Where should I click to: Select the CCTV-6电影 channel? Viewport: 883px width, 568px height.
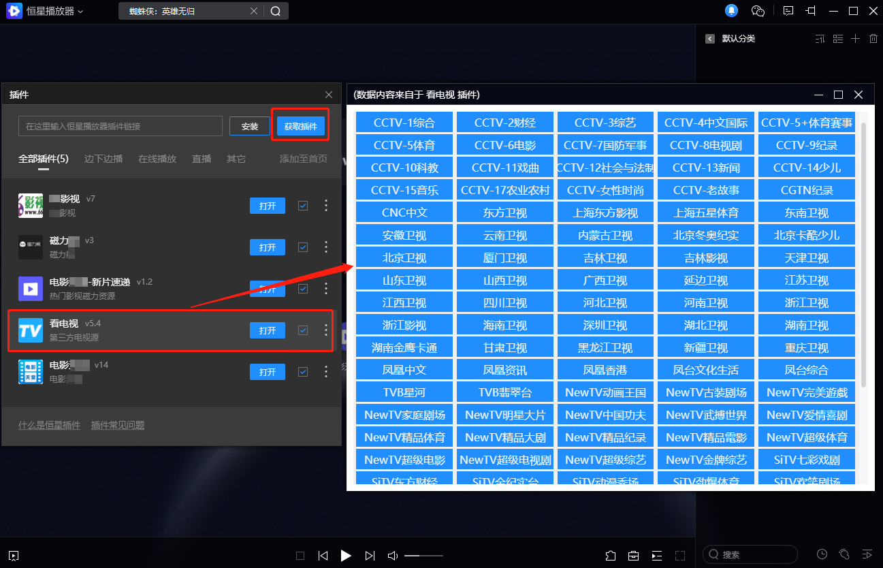click(x=505, y=145)
